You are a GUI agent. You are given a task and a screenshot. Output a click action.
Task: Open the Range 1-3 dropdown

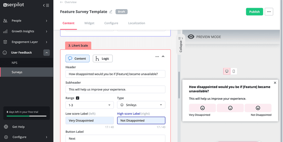[89, 105]
